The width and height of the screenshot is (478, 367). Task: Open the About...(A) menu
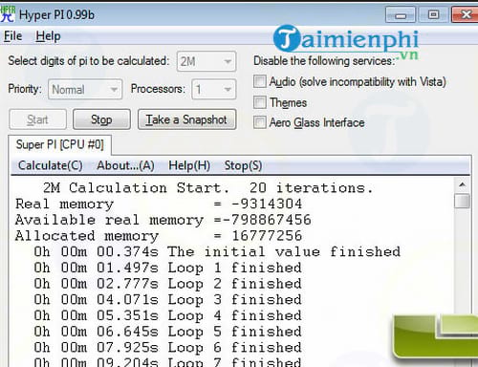click(125, 165)
